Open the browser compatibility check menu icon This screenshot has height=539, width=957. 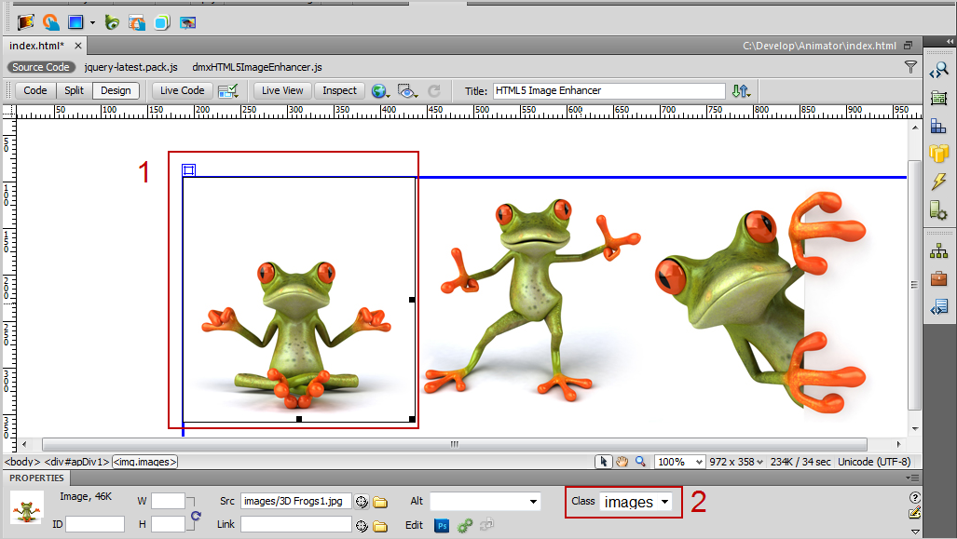(227, 91)
